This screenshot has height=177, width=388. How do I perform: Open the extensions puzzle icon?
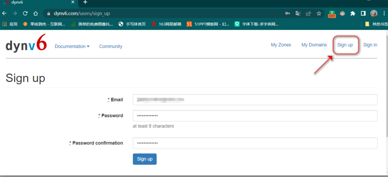[x=353, y=13]
